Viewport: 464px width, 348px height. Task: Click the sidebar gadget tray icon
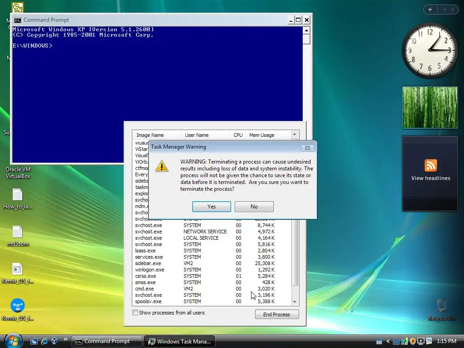pyautogui.click(x=429, y=341)
